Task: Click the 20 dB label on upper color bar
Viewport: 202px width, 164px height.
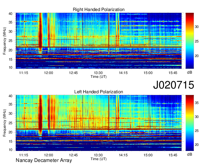Action: click(197, 56)
